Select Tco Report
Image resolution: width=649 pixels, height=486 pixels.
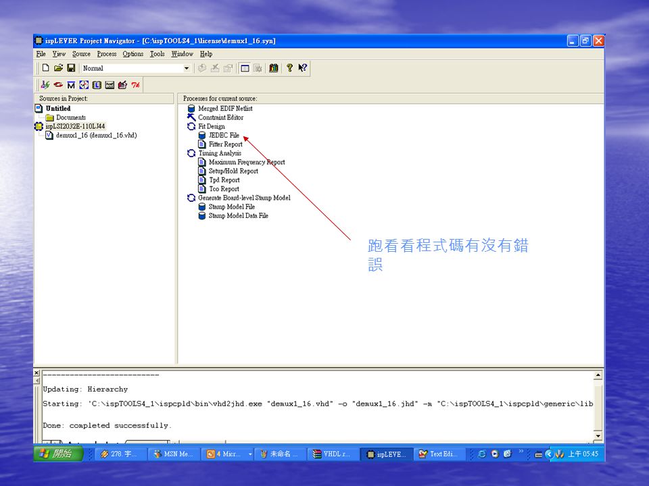coord(224,189)
